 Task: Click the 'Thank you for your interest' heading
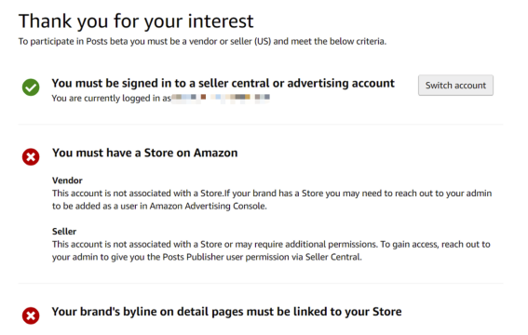(136, 21)
